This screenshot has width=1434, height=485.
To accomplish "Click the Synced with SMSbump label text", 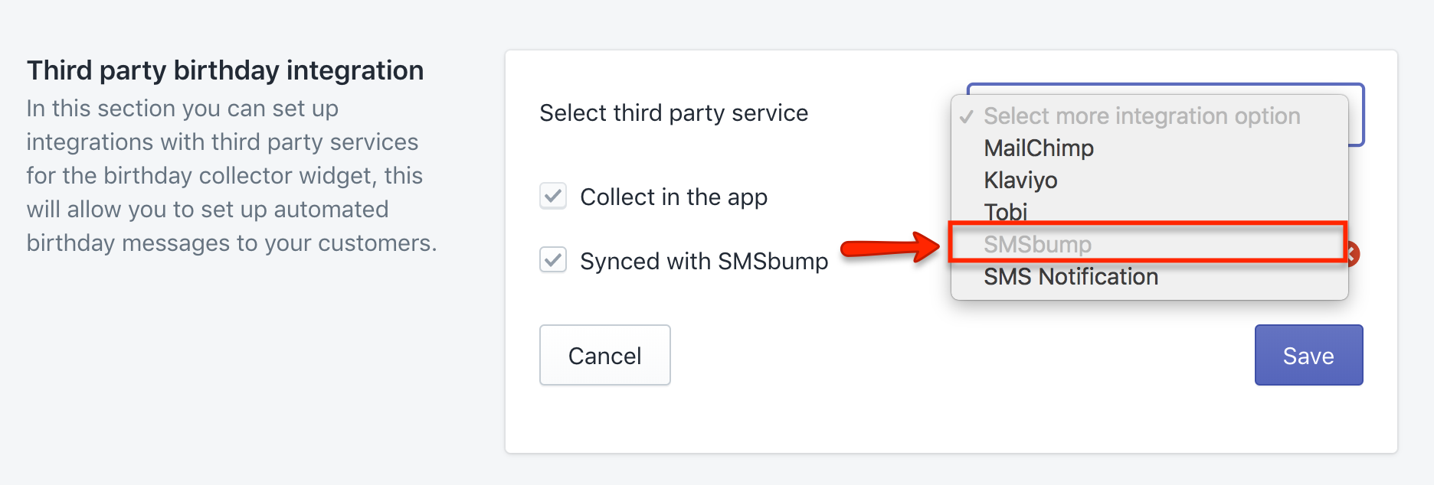I will tap(704, 262).
